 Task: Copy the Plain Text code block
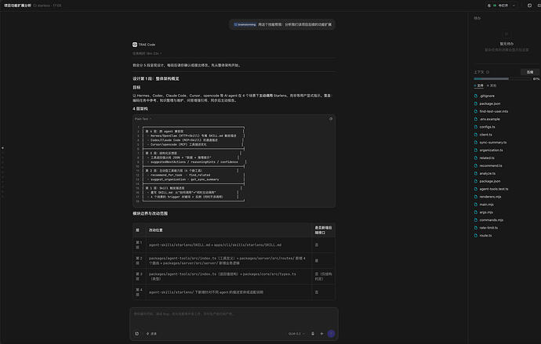(x=331, y=119)
